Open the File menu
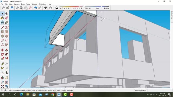Image resolution: width=173 pixels, height=97 pixels. [x=2, y=4]
